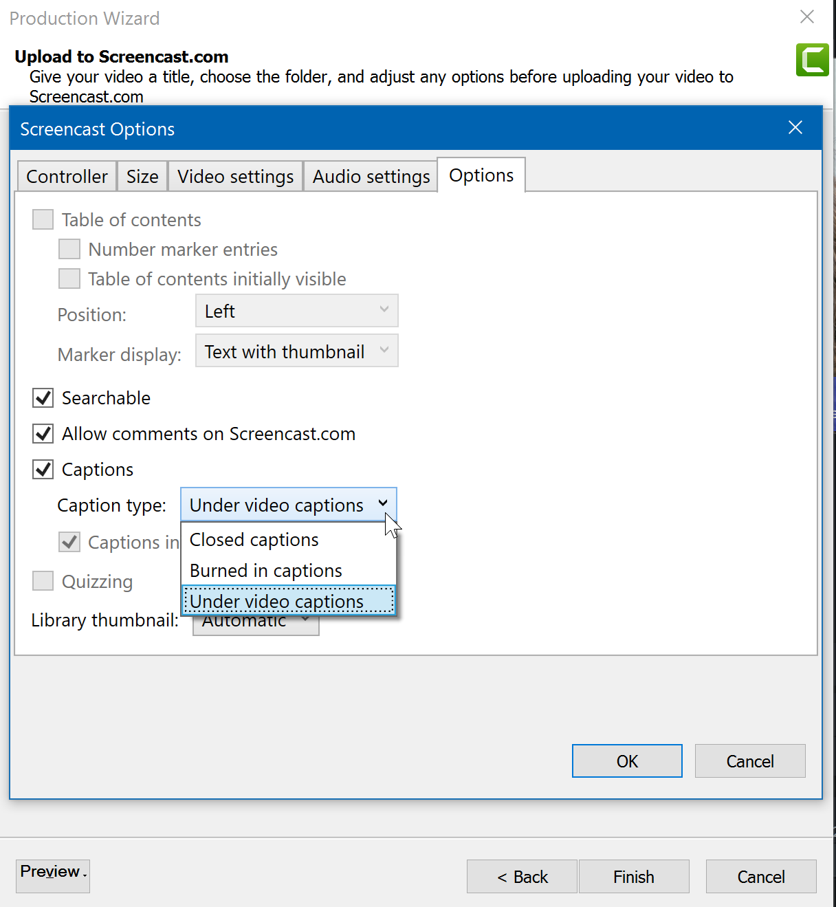The height and width of the screenshot is (907, 836).
Task: Open the Video settings tab
Action: point(235,177)
